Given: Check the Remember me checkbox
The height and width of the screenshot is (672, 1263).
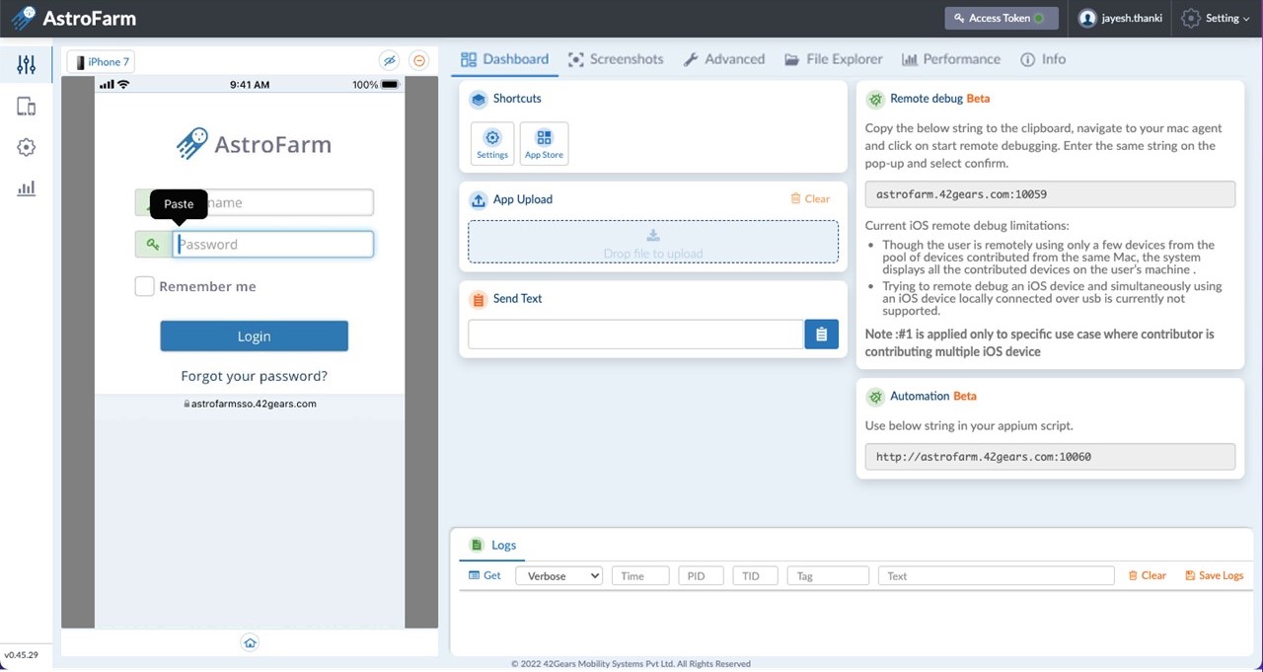Looking at the screenshot, I should (x=145, y=286).
